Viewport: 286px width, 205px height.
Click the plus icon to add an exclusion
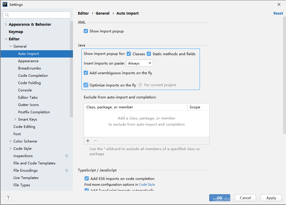[x=88, y=141]
